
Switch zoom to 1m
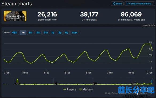click(x=30, y=32)
